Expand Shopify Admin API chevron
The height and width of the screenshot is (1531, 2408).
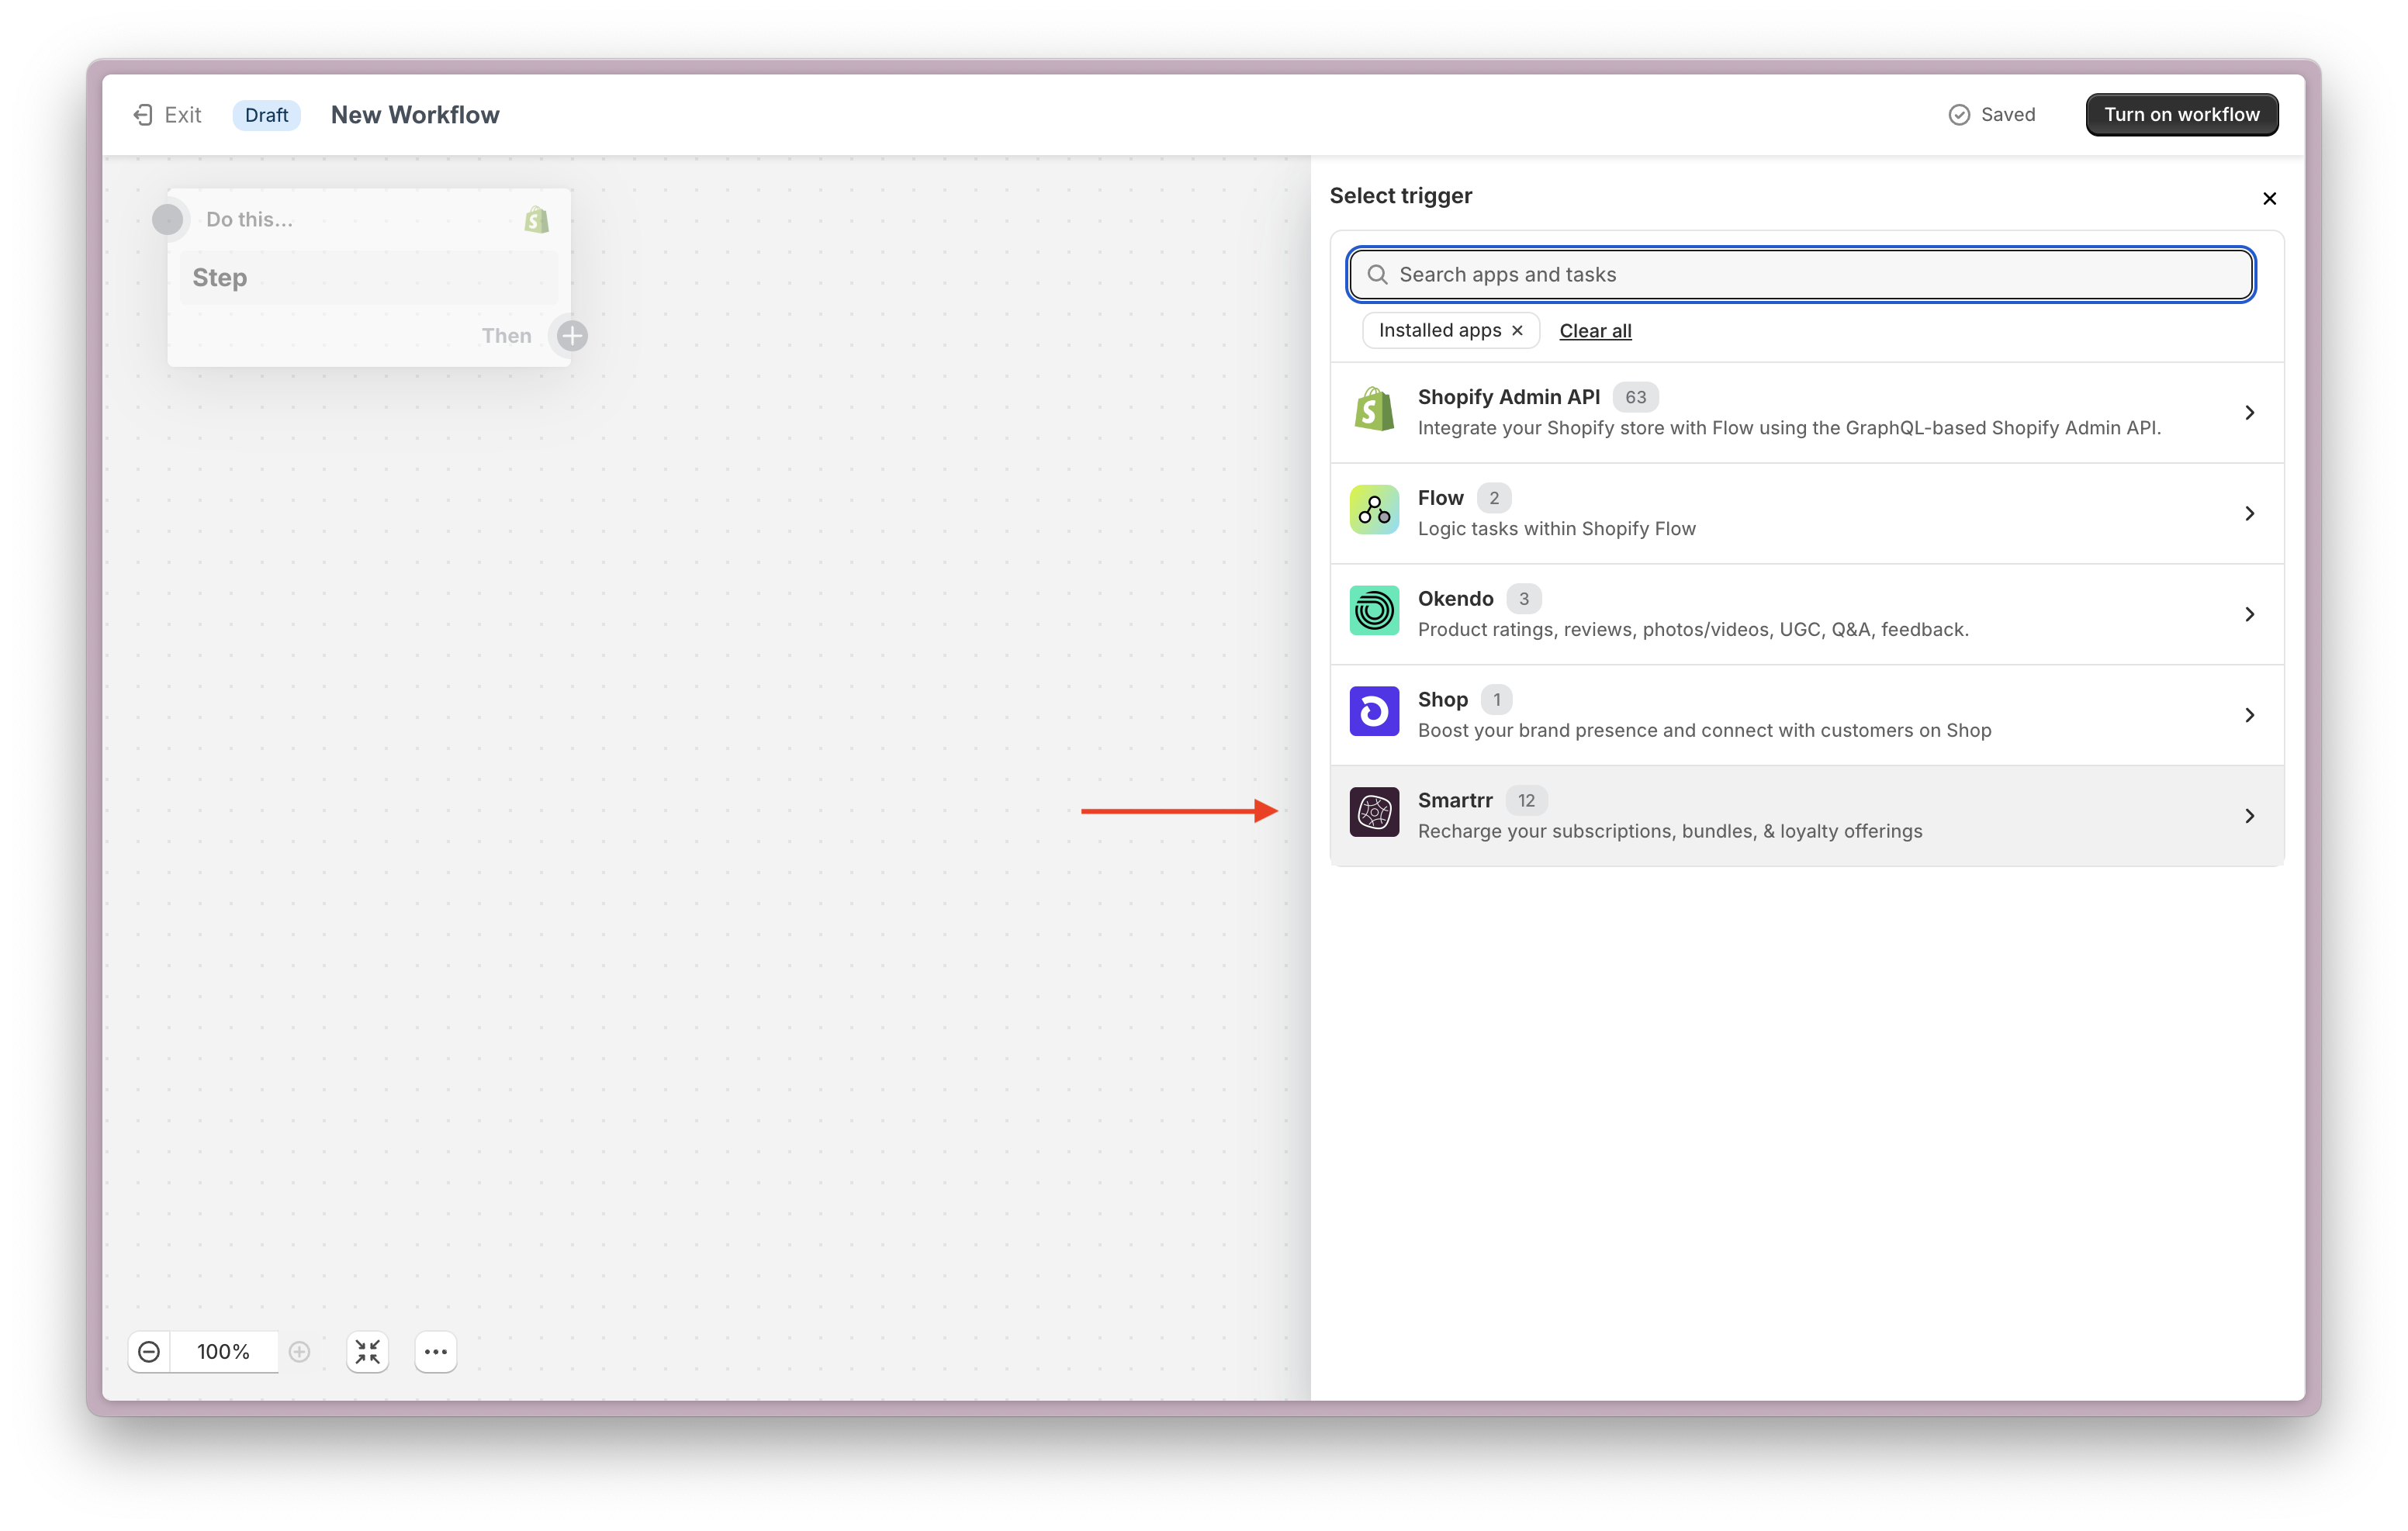pyautogui.click(x=2249, y=413)
